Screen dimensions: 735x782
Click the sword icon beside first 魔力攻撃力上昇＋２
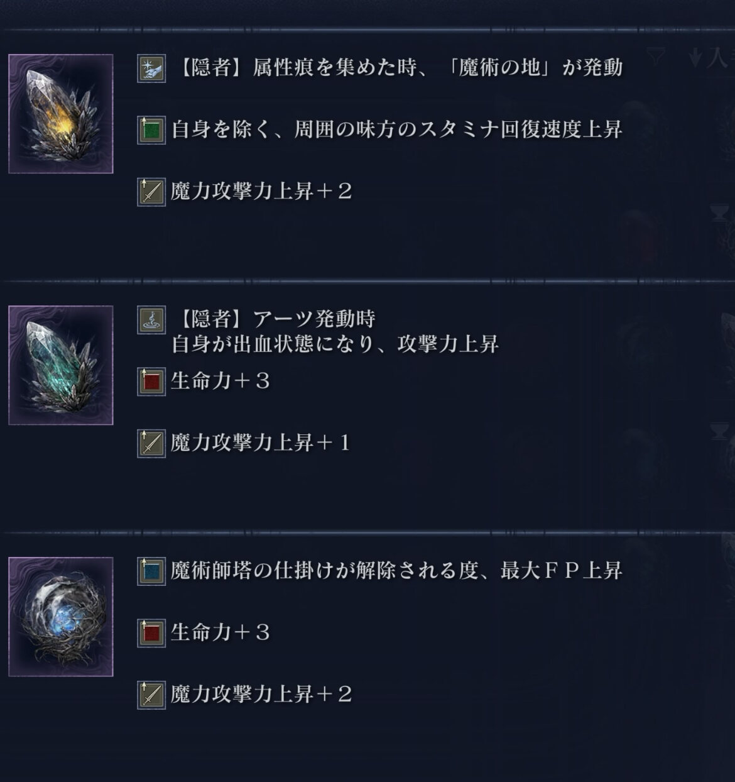[x=151, y=192]
